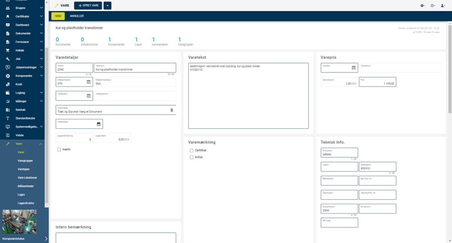Open the 1 Leverandører link

tap(160, 41)
